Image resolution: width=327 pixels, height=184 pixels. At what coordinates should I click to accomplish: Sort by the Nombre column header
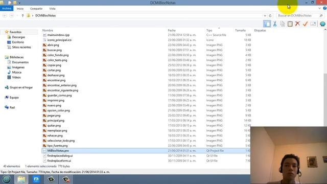(x=48, y=31)
